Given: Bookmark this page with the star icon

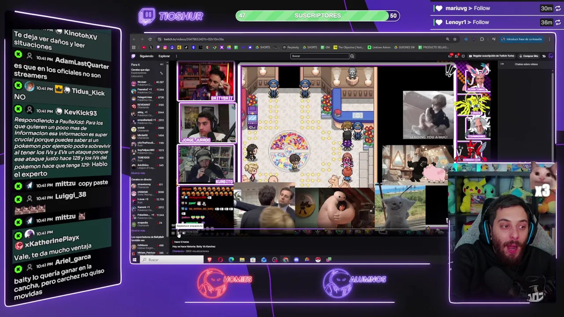Looking at the screenshot, I should click(455, 39).
